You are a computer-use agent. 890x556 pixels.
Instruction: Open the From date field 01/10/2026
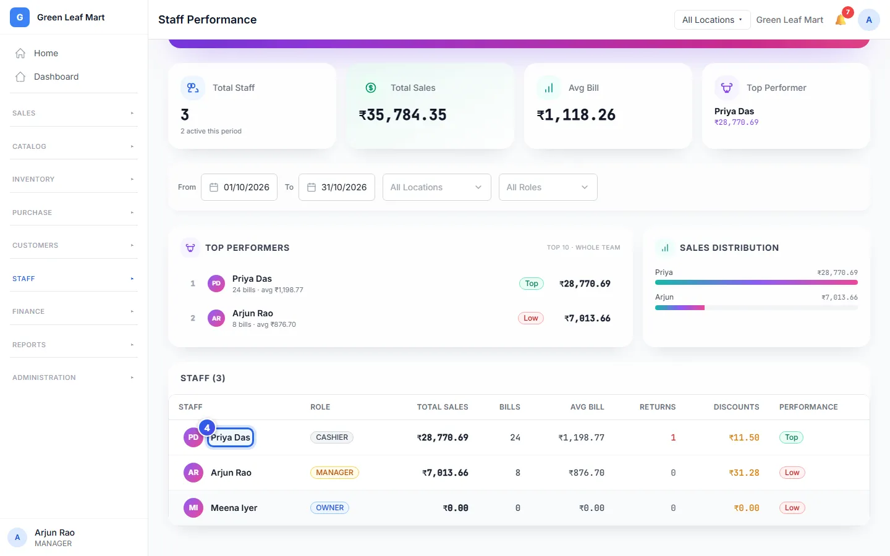coord(239,187)
